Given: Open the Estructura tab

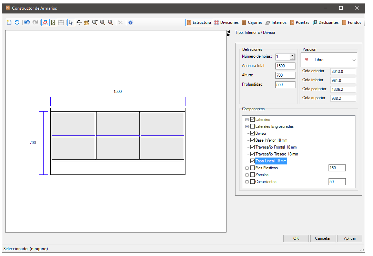Looking at the screenshot, I should coord(199,22).
